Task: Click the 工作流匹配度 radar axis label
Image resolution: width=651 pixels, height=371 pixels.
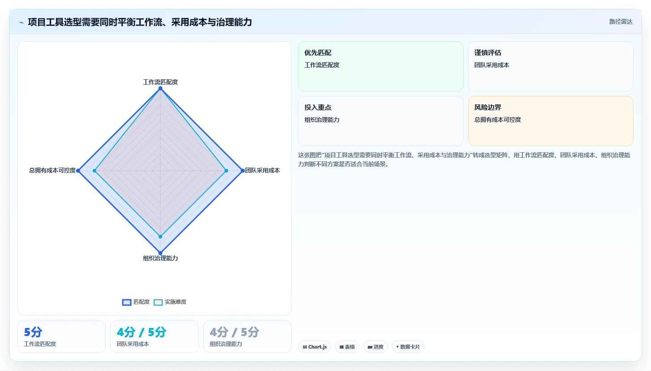Action: pyautogui.click(x=160, y=82)
